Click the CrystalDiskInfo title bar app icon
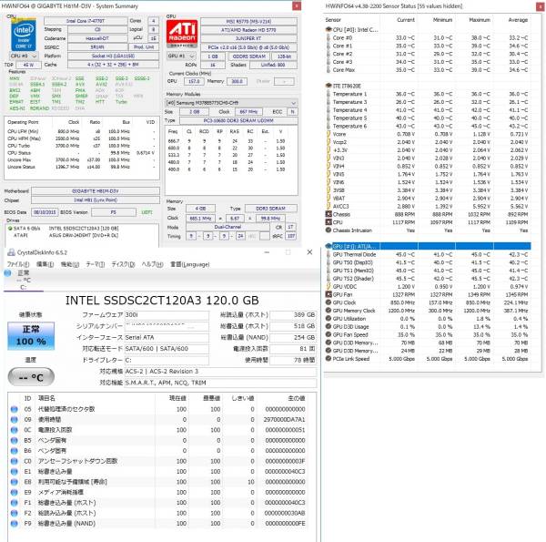The image size is (546, 542). [x=11, y=252]
